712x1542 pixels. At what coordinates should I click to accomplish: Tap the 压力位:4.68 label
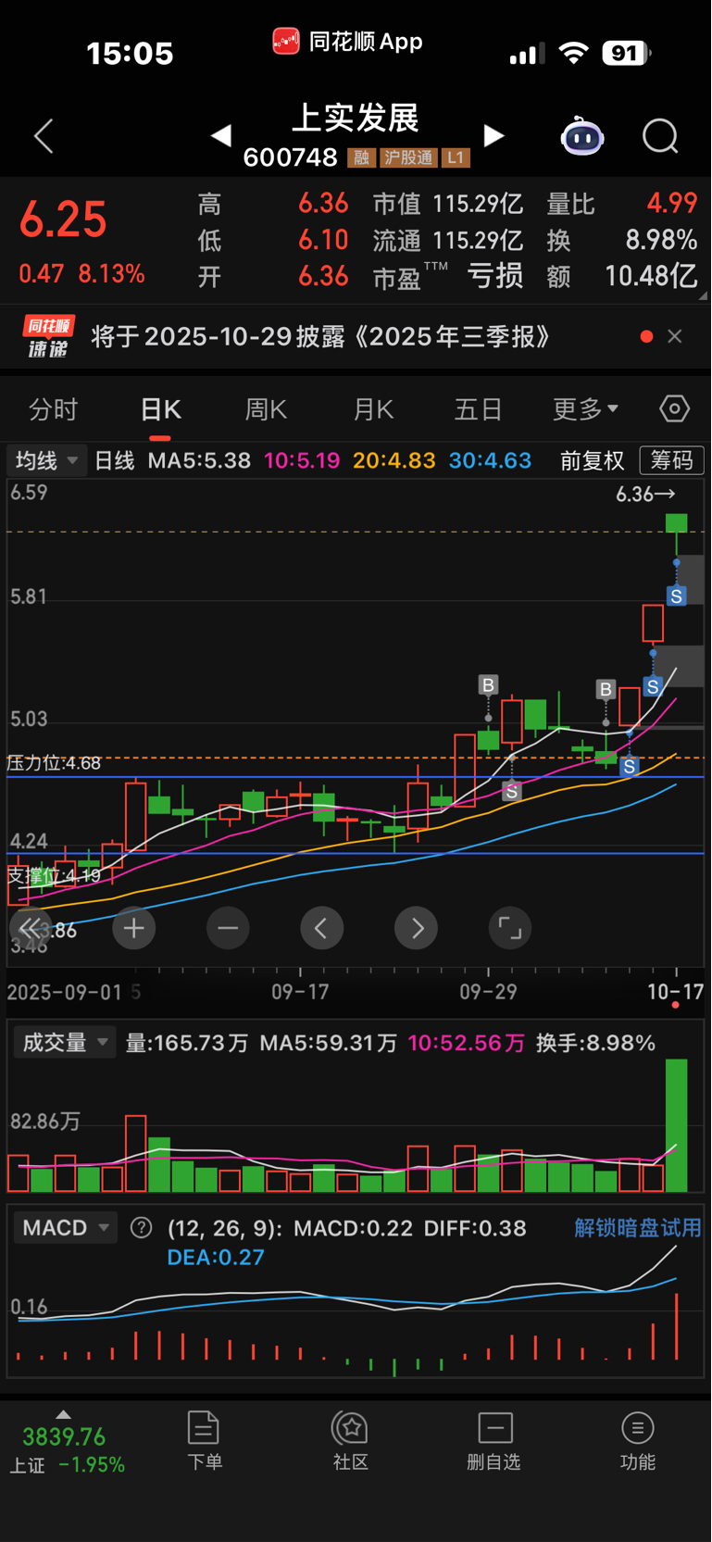click(x=54, y=763)
